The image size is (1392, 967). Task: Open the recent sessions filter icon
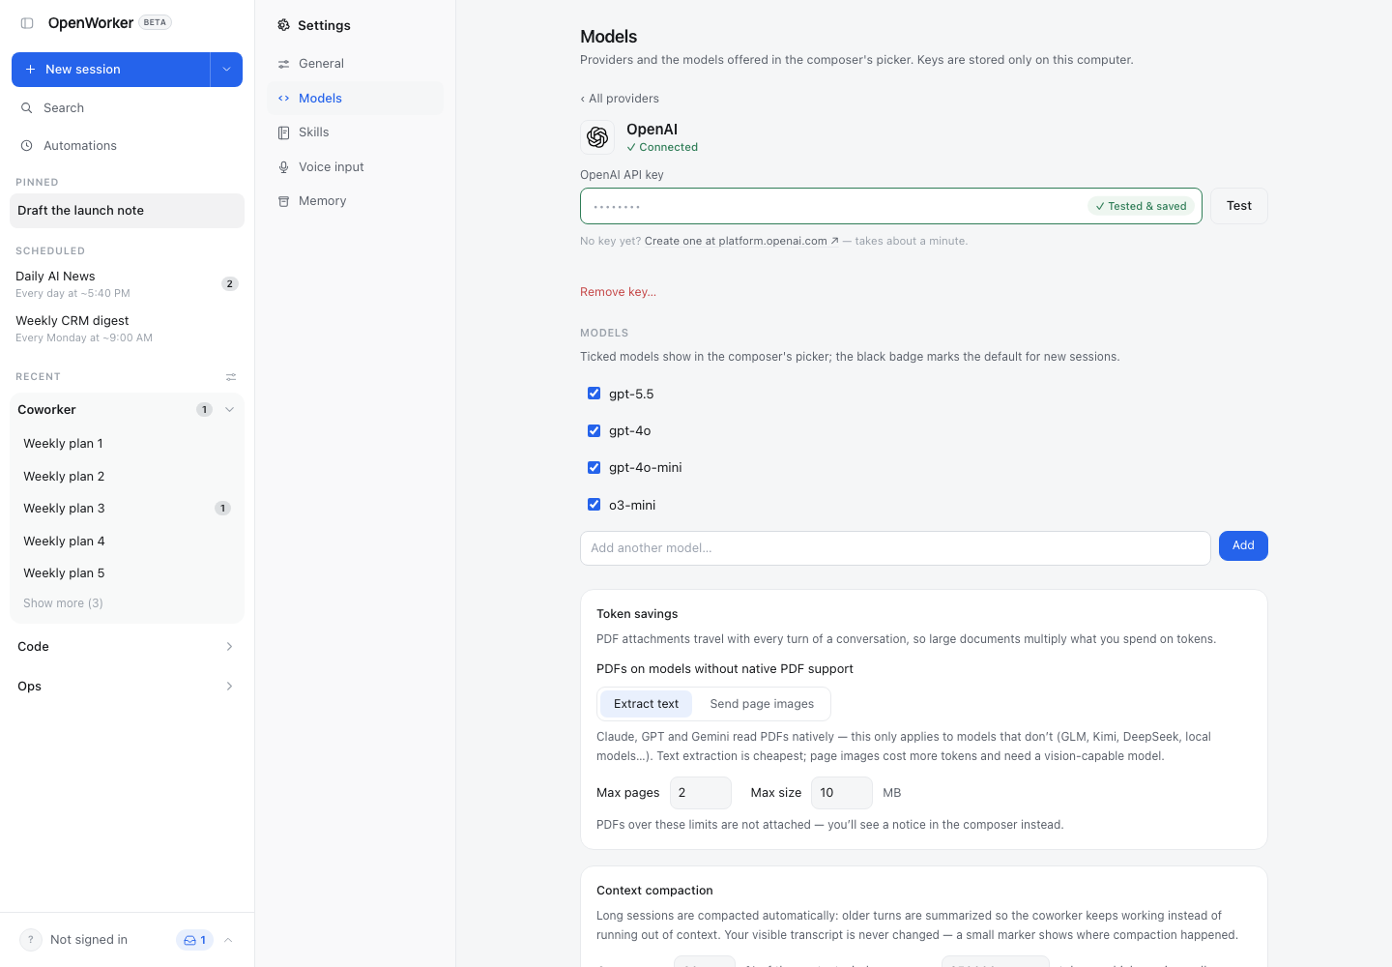[x=231, y=377]
